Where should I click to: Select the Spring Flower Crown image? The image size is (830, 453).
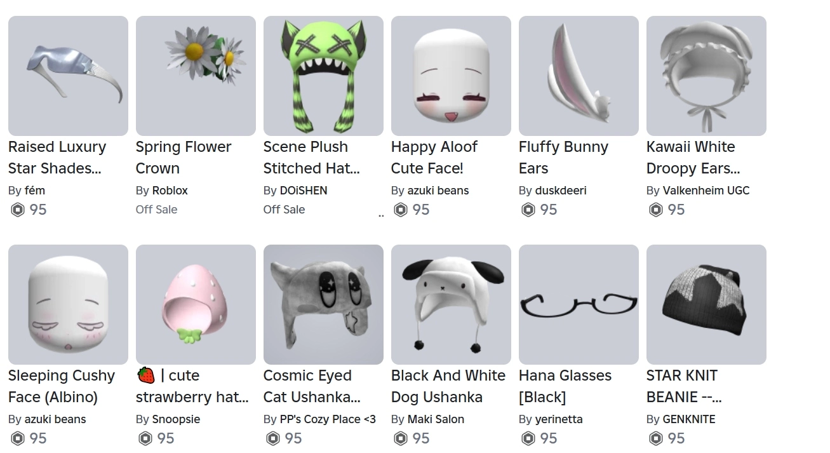pos(196,76)
